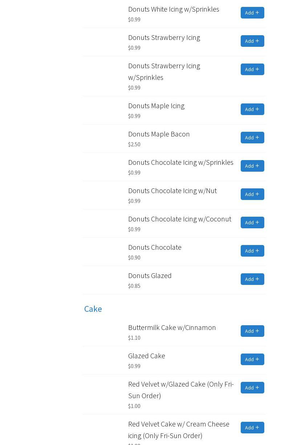Viewport: 285px width, 445px height.
Task: Add the Donuts Maple Bacon item
Action: [252, 138]
